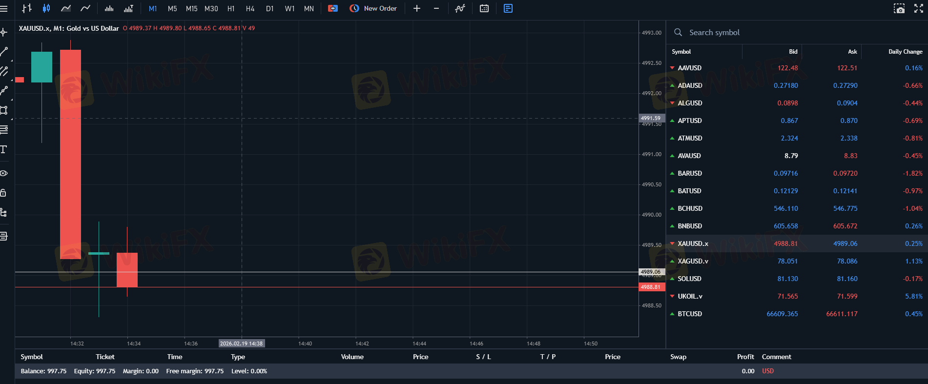Open the indicators list icon

460,8
